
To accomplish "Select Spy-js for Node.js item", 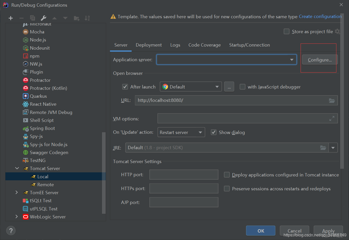I will [55, 144].
